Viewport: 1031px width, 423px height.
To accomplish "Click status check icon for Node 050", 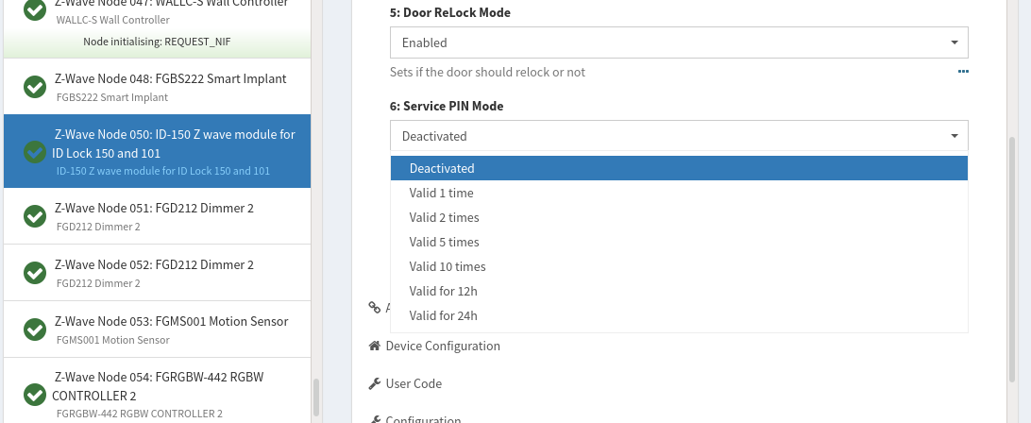I will (35, 151).
